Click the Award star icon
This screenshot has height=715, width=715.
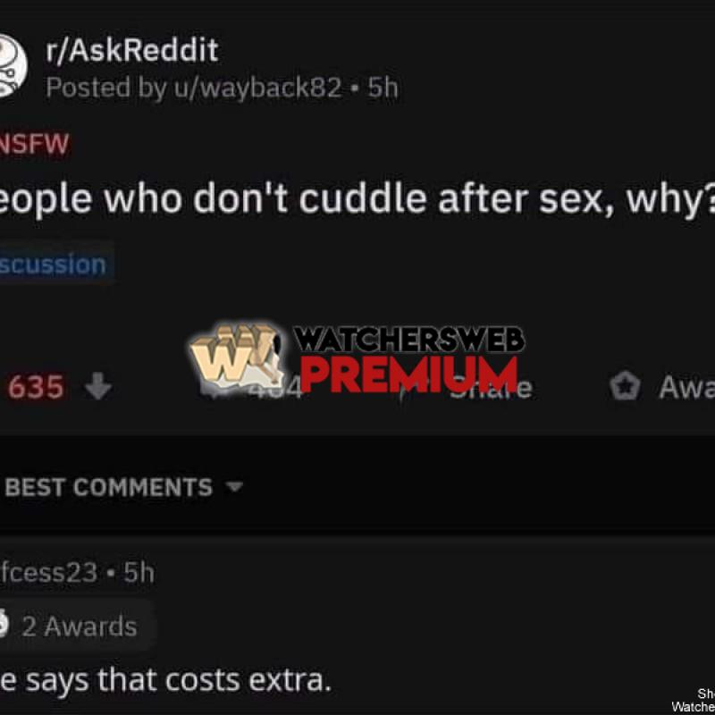625,387
